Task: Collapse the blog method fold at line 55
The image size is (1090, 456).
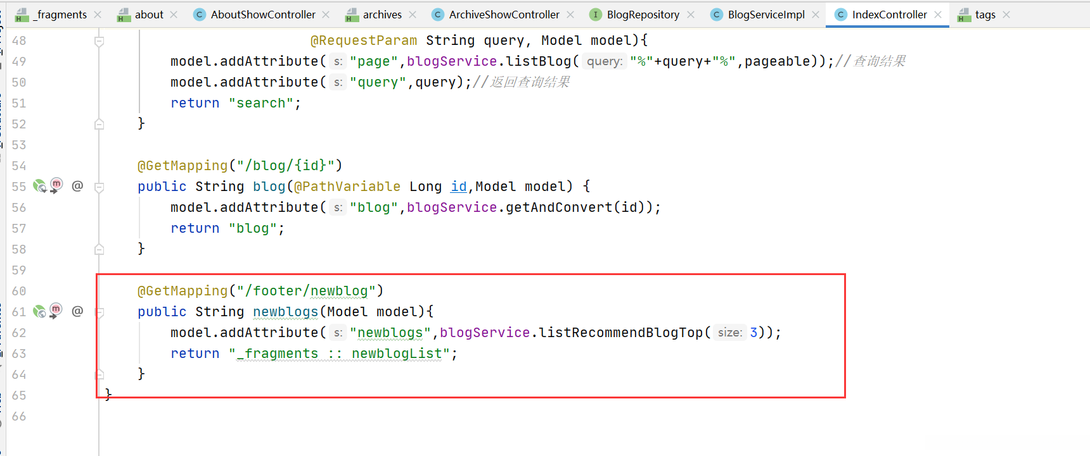Action: (x=99, y=187)
